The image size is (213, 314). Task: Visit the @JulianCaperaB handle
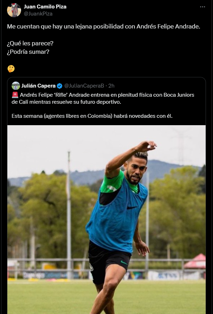[84, 86]
